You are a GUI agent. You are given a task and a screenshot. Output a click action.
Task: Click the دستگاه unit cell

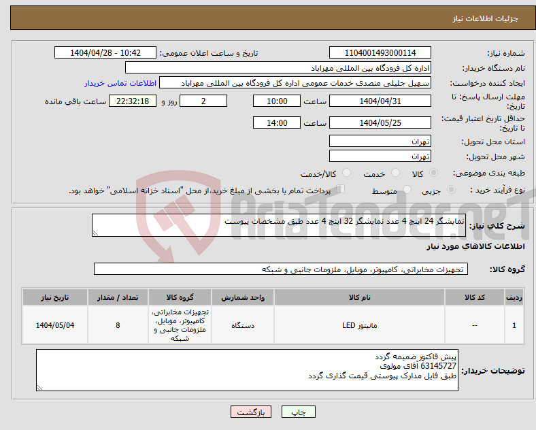click(243, 325)
